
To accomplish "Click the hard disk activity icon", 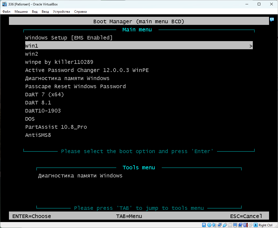I will [x=204, y=225].
